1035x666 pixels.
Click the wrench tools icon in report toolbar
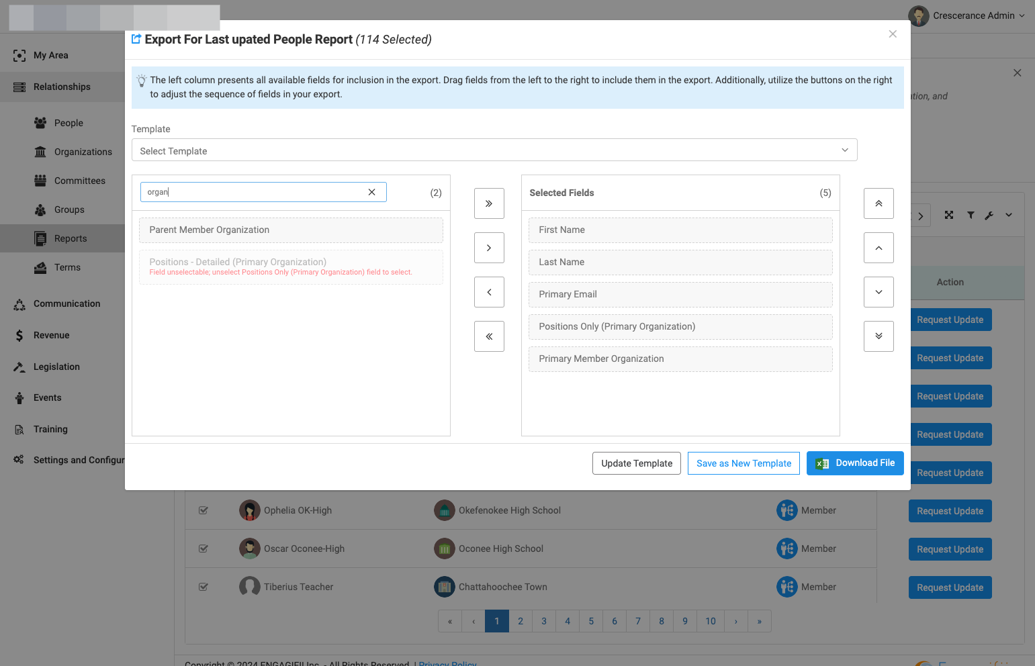pos(989,216)
